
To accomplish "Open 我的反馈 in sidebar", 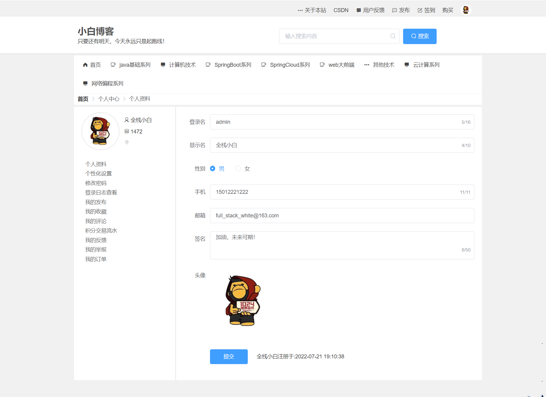I will tap(96, 240).
